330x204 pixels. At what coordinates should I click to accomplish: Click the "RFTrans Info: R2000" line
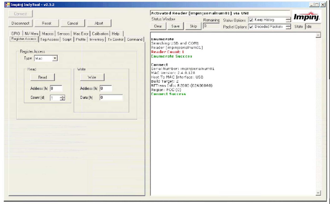[182, 86]
